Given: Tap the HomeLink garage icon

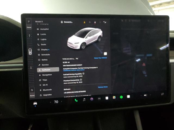Looking at the screenshot, I should point(90,22).
